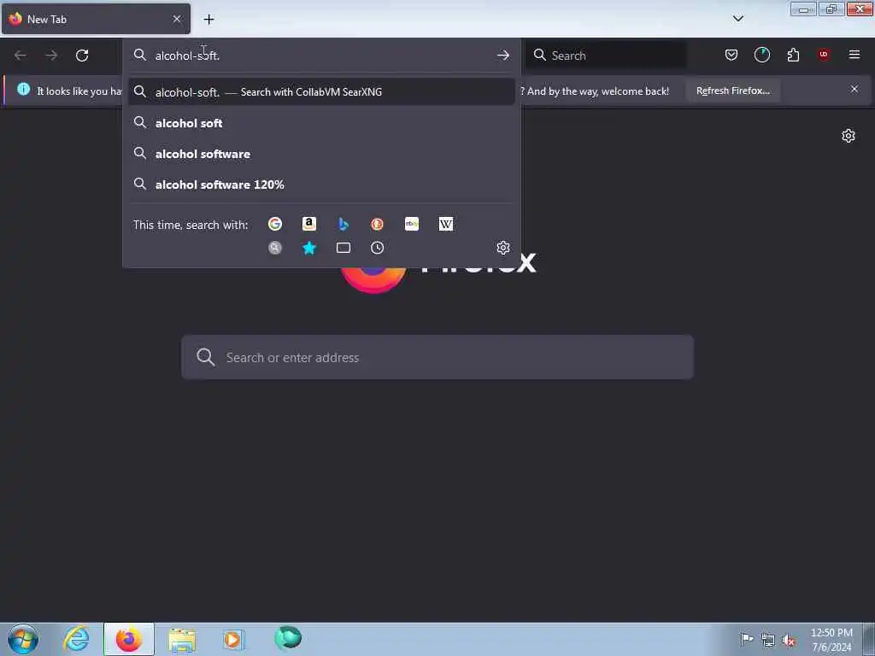Focus the address bar text field
The image size is (875, 656).
click(x=321, y=56)
